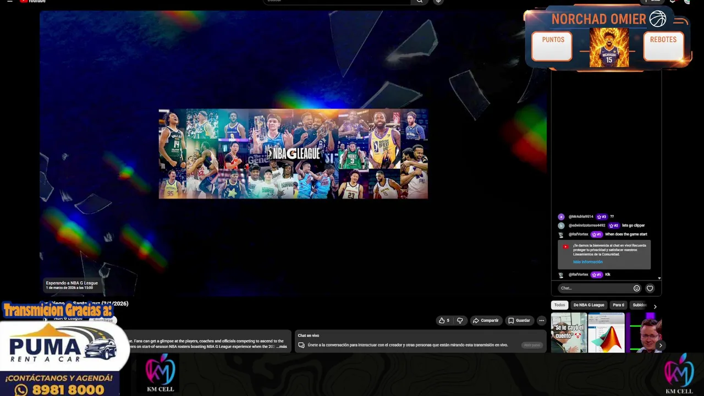Select the Subidos chip
The image size is (704, 396).
click(640, 305)
